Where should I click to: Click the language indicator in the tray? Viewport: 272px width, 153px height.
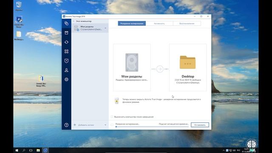238,150
